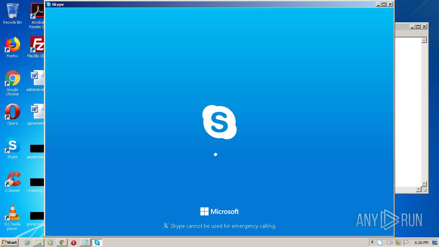Open Windows Media Player taskbar icon
439x247 pixels.
coord(50,243)
